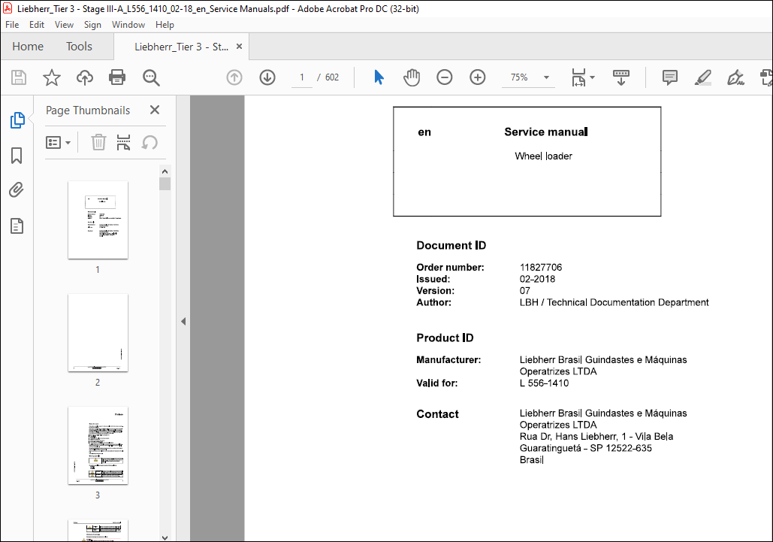Click the page number input field

[x=302, y=77]
